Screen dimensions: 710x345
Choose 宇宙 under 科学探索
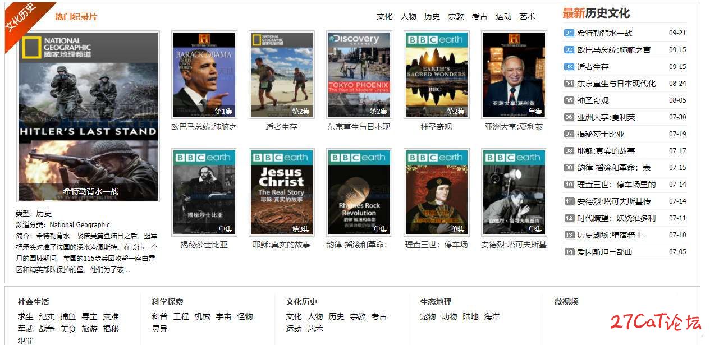pyautogui.click(x=223, y=316)
